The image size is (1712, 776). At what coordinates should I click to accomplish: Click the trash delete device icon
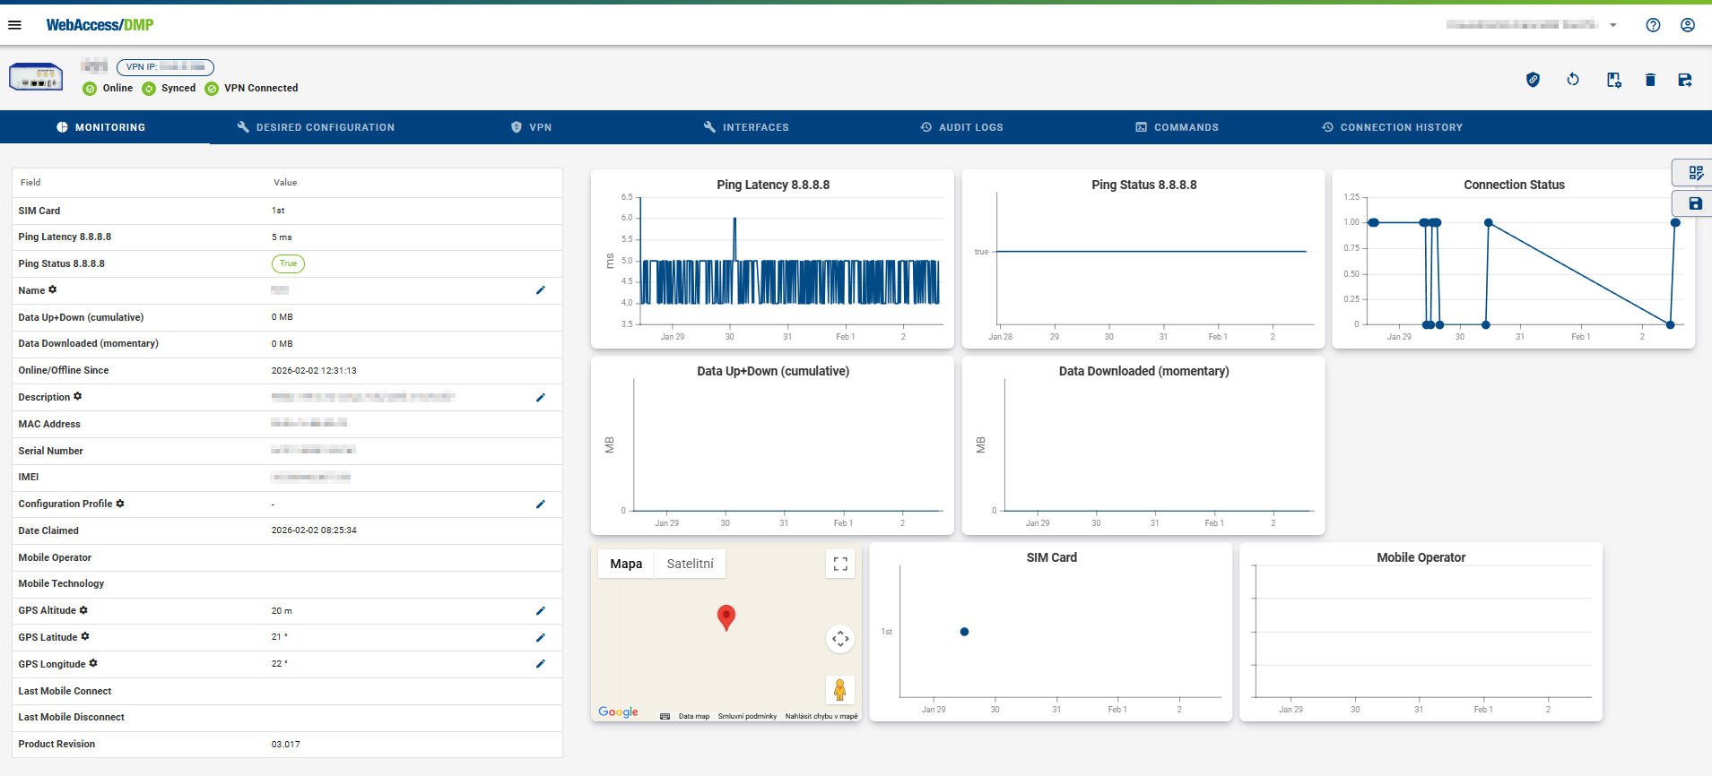coord(1650,80)
